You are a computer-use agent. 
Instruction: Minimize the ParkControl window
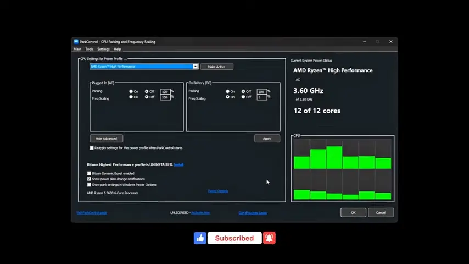tap(364, 42)
